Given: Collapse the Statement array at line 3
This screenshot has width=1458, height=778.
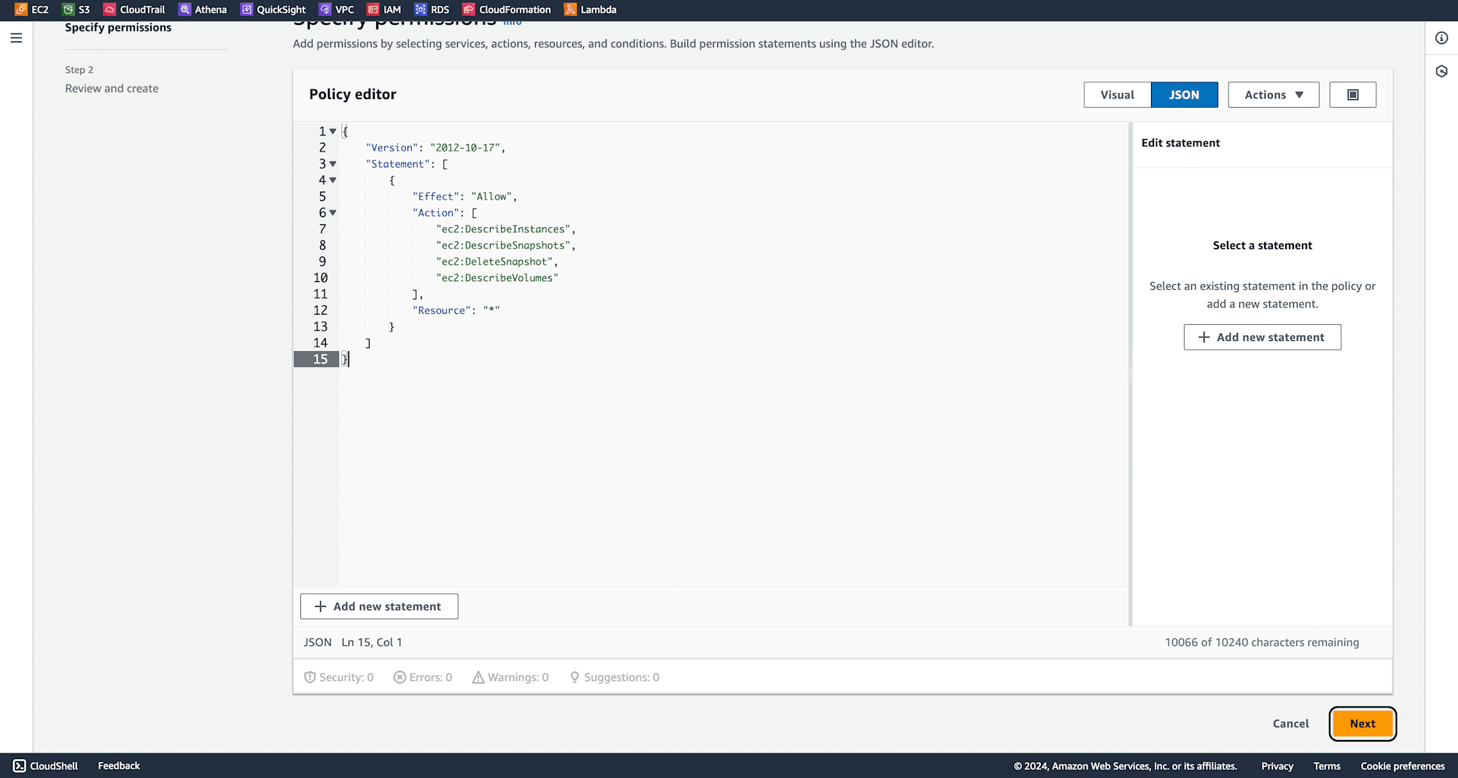Looking at the screenshot, I should [333, 164].
